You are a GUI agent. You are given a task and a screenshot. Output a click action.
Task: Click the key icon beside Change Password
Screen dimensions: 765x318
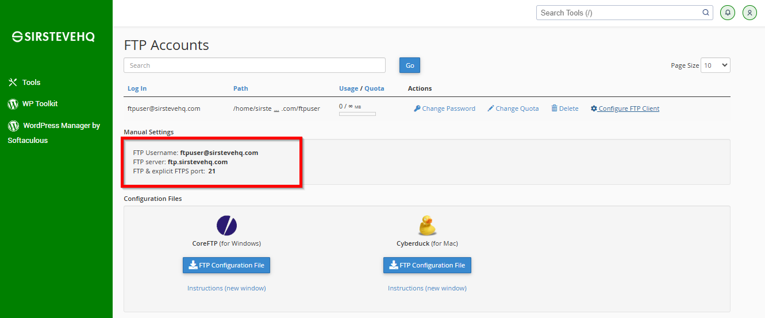click(x=417, y=108)
